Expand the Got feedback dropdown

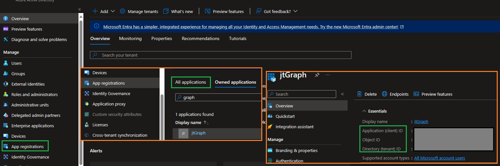[x=277, y=11]
